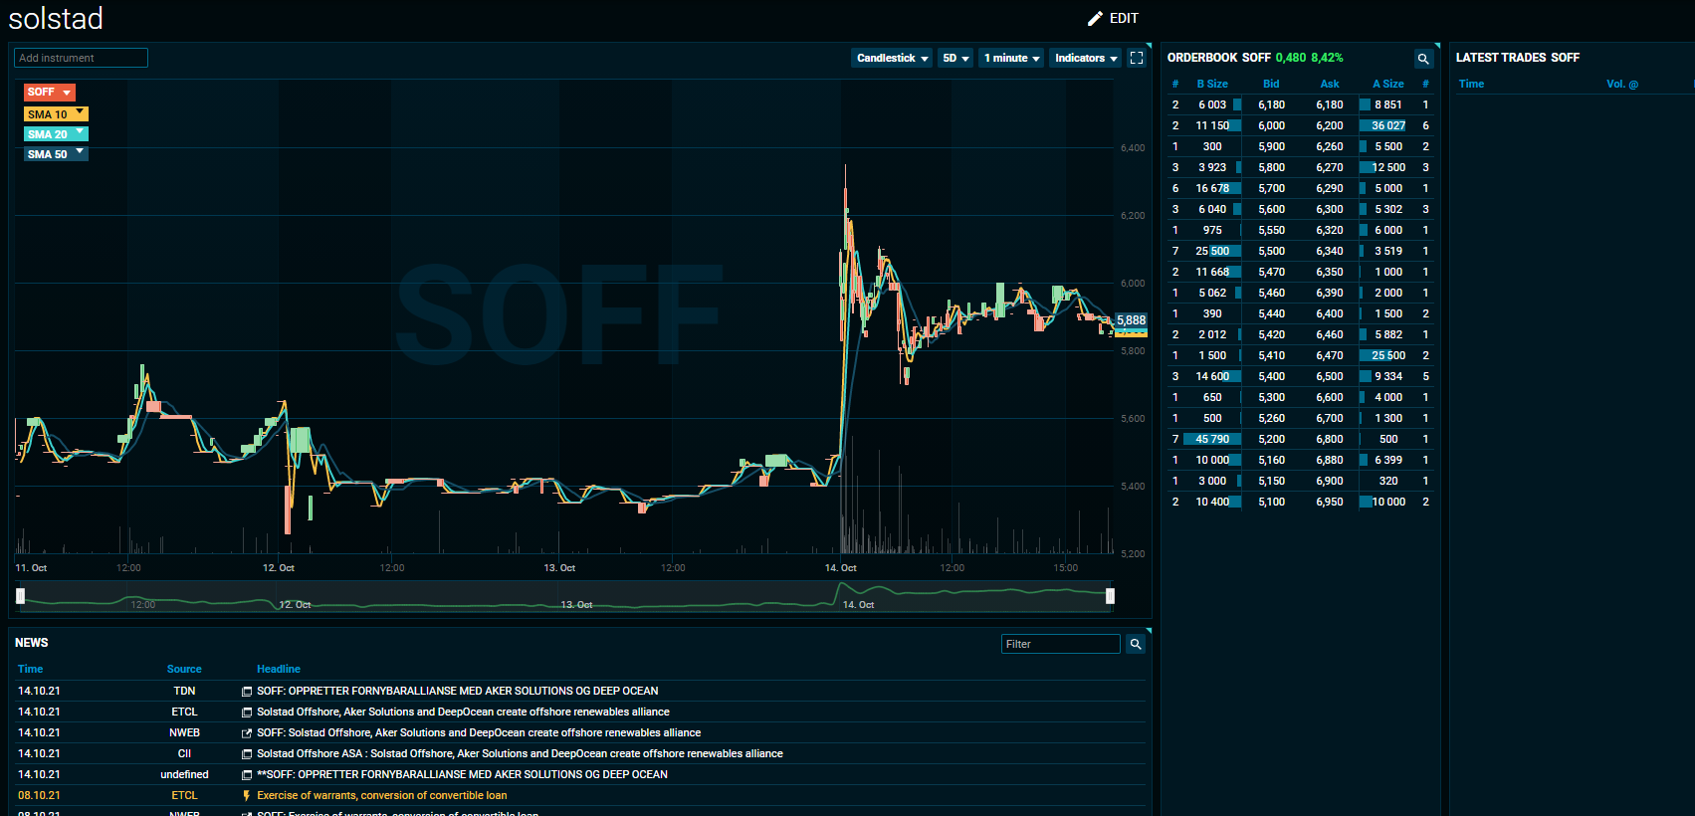The image size is (1695, 816).
Task: Move the left range navigator handle
Action: pyautogui.click(x=20, y=596)
